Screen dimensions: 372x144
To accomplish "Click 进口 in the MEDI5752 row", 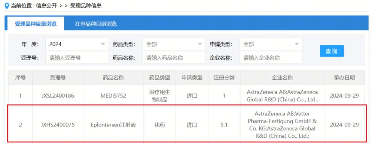I will coord(192,96).
